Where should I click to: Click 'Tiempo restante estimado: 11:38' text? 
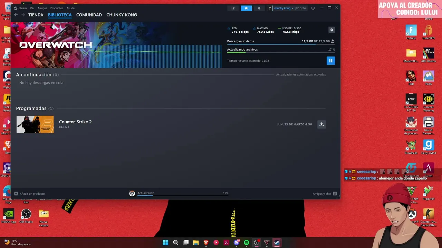point(248,61)
